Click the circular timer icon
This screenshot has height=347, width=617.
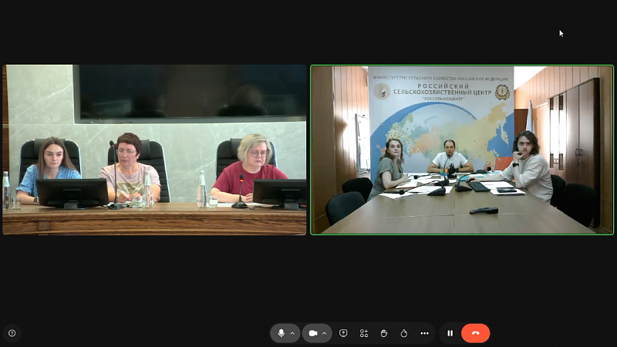coord(404,333)
